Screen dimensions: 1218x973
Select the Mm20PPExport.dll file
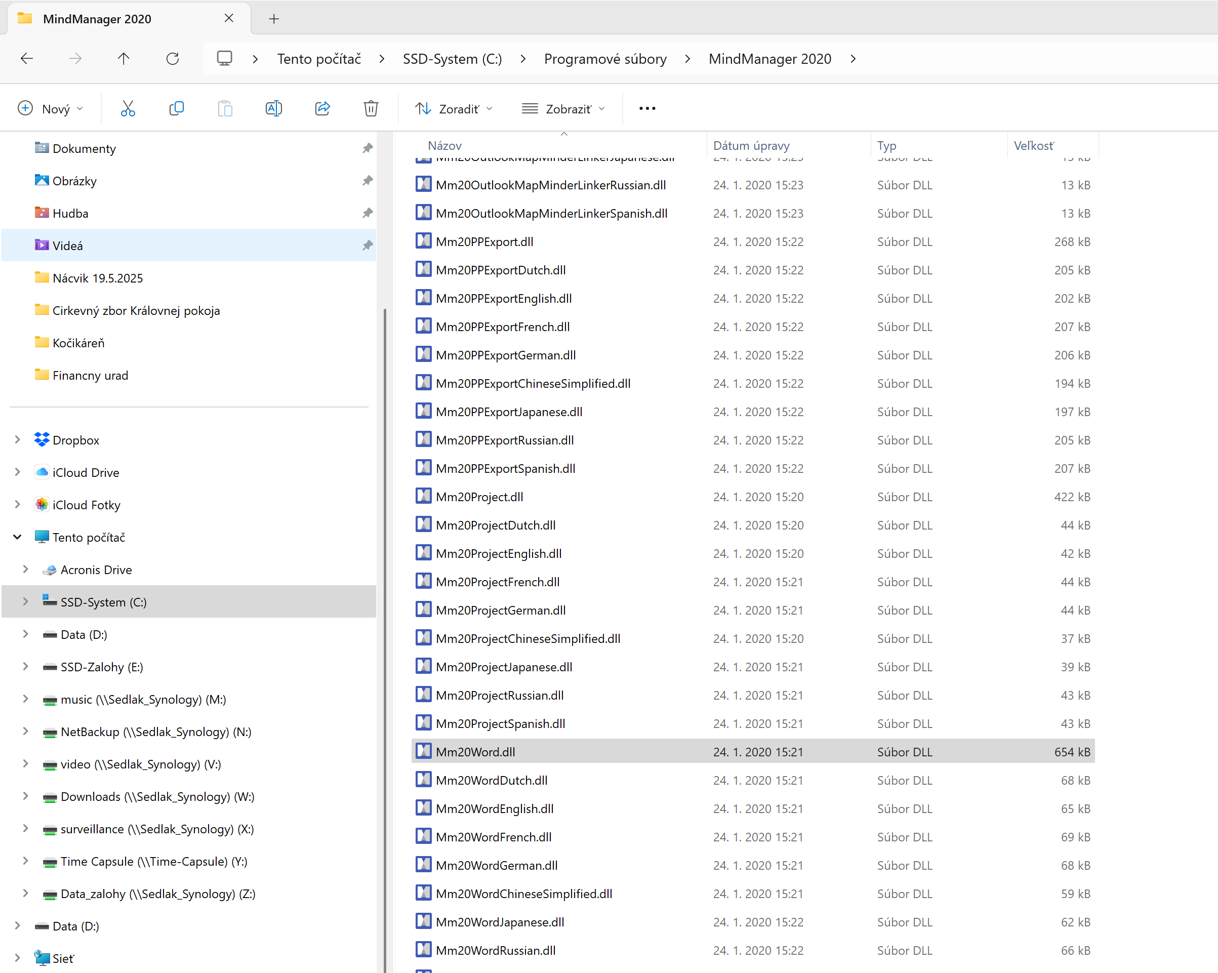484,242
